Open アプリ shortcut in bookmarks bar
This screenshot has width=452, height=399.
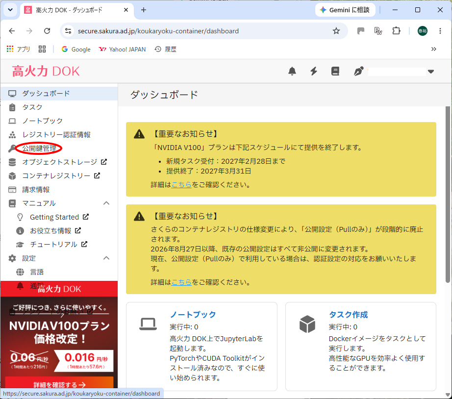[18, 50]
